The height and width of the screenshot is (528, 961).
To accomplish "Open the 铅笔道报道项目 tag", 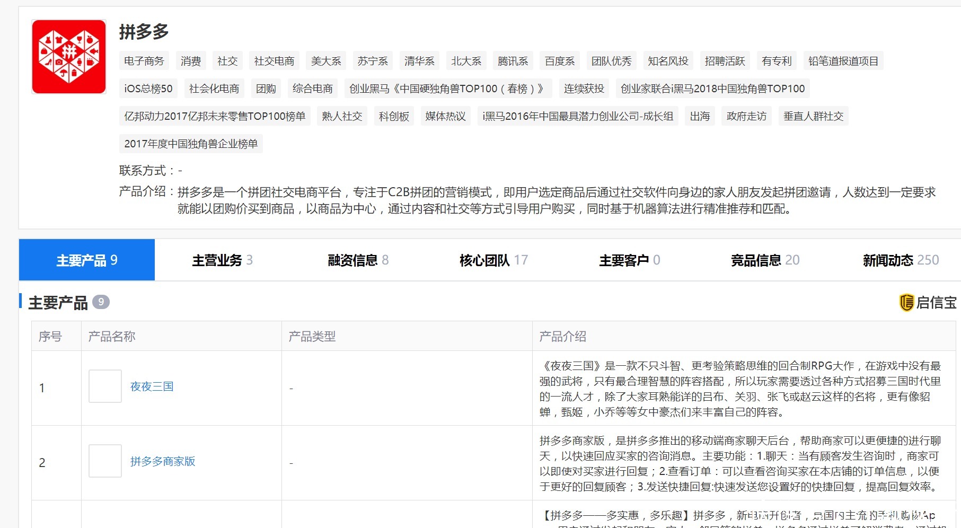I will (843, 61).
